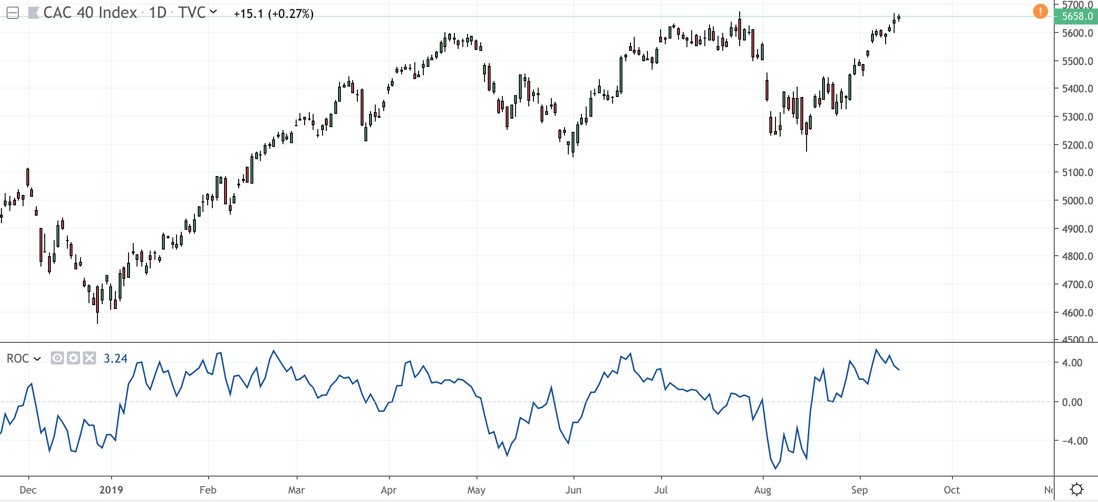Image resolution: width=1098 pixels, height=502 pixels.
Task: Click the orange data warning icon
Action: point(1040,11)
